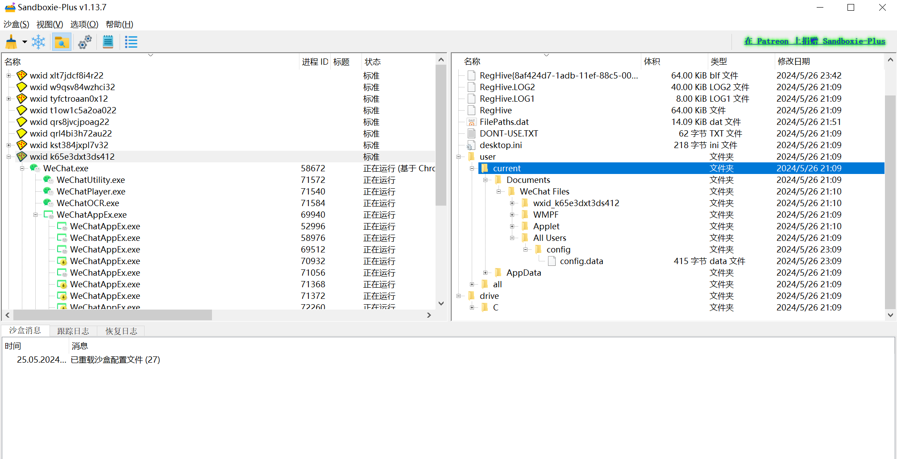The height and width of the screenshot is (459, 897).
Task: Open the 选项(O) menu
Action: 84,25
